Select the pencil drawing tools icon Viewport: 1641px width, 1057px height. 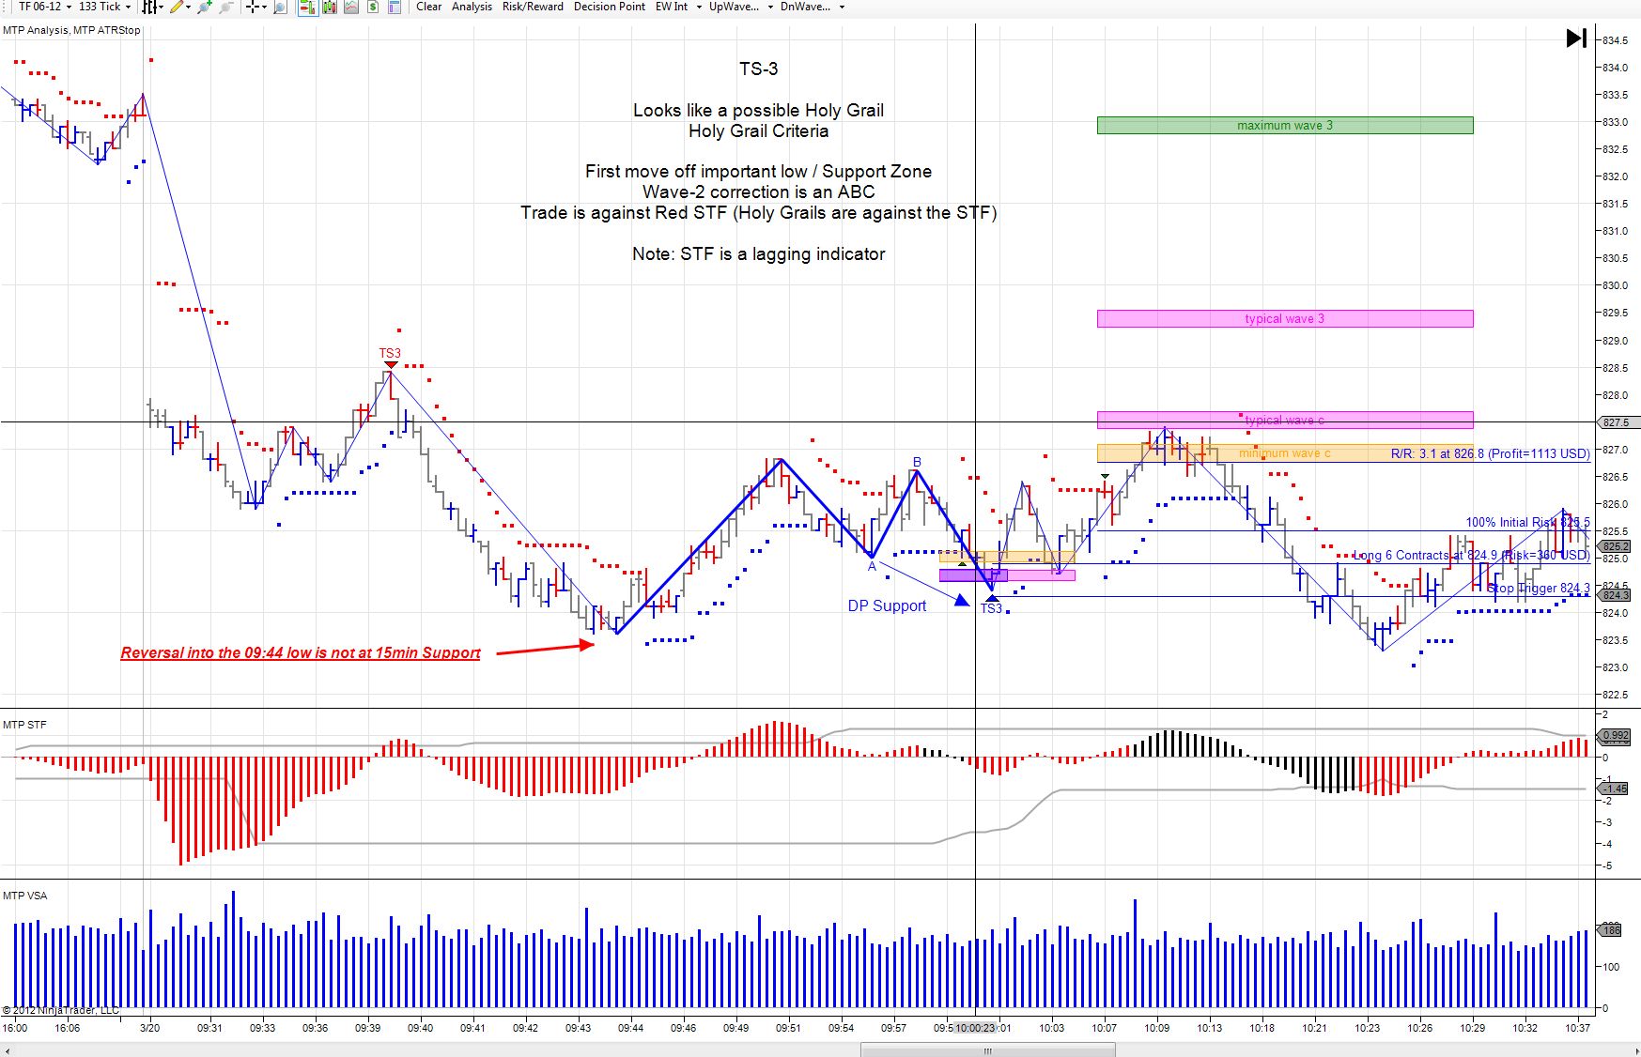pos(177,7)
